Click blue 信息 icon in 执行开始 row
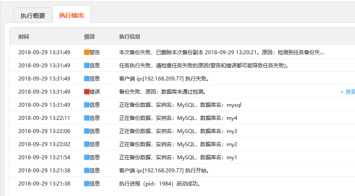355x196 pixels. [86, 171]
